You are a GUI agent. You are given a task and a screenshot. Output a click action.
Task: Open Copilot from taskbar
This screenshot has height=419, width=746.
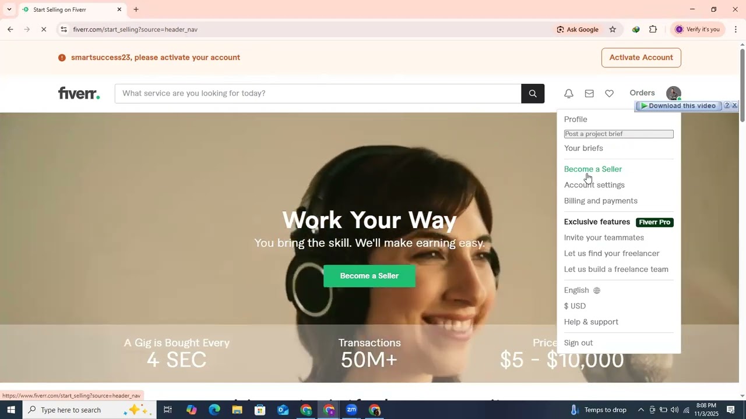tap(192, 410)
